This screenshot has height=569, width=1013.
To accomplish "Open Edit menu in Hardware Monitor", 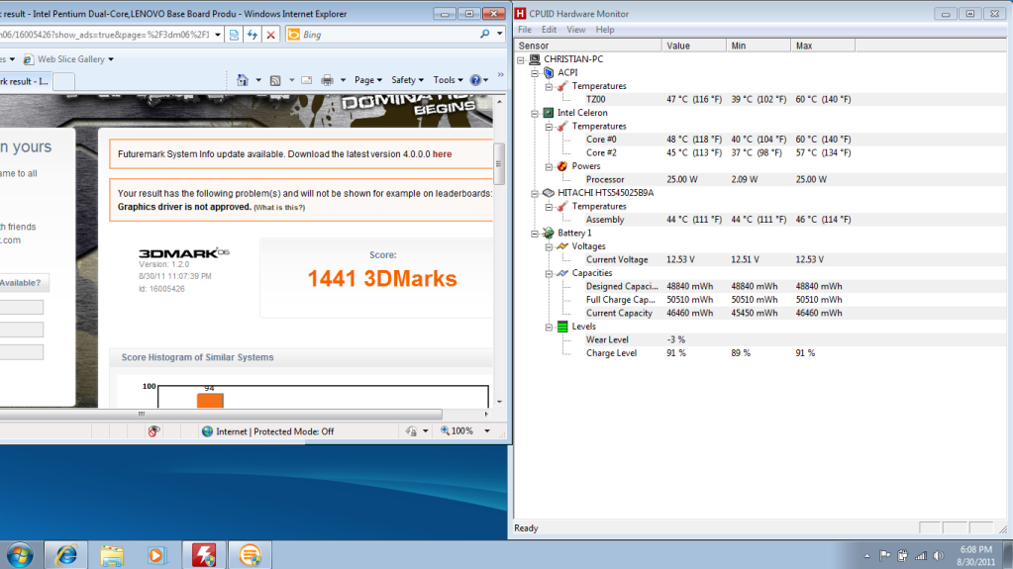I will click(550, 30).
